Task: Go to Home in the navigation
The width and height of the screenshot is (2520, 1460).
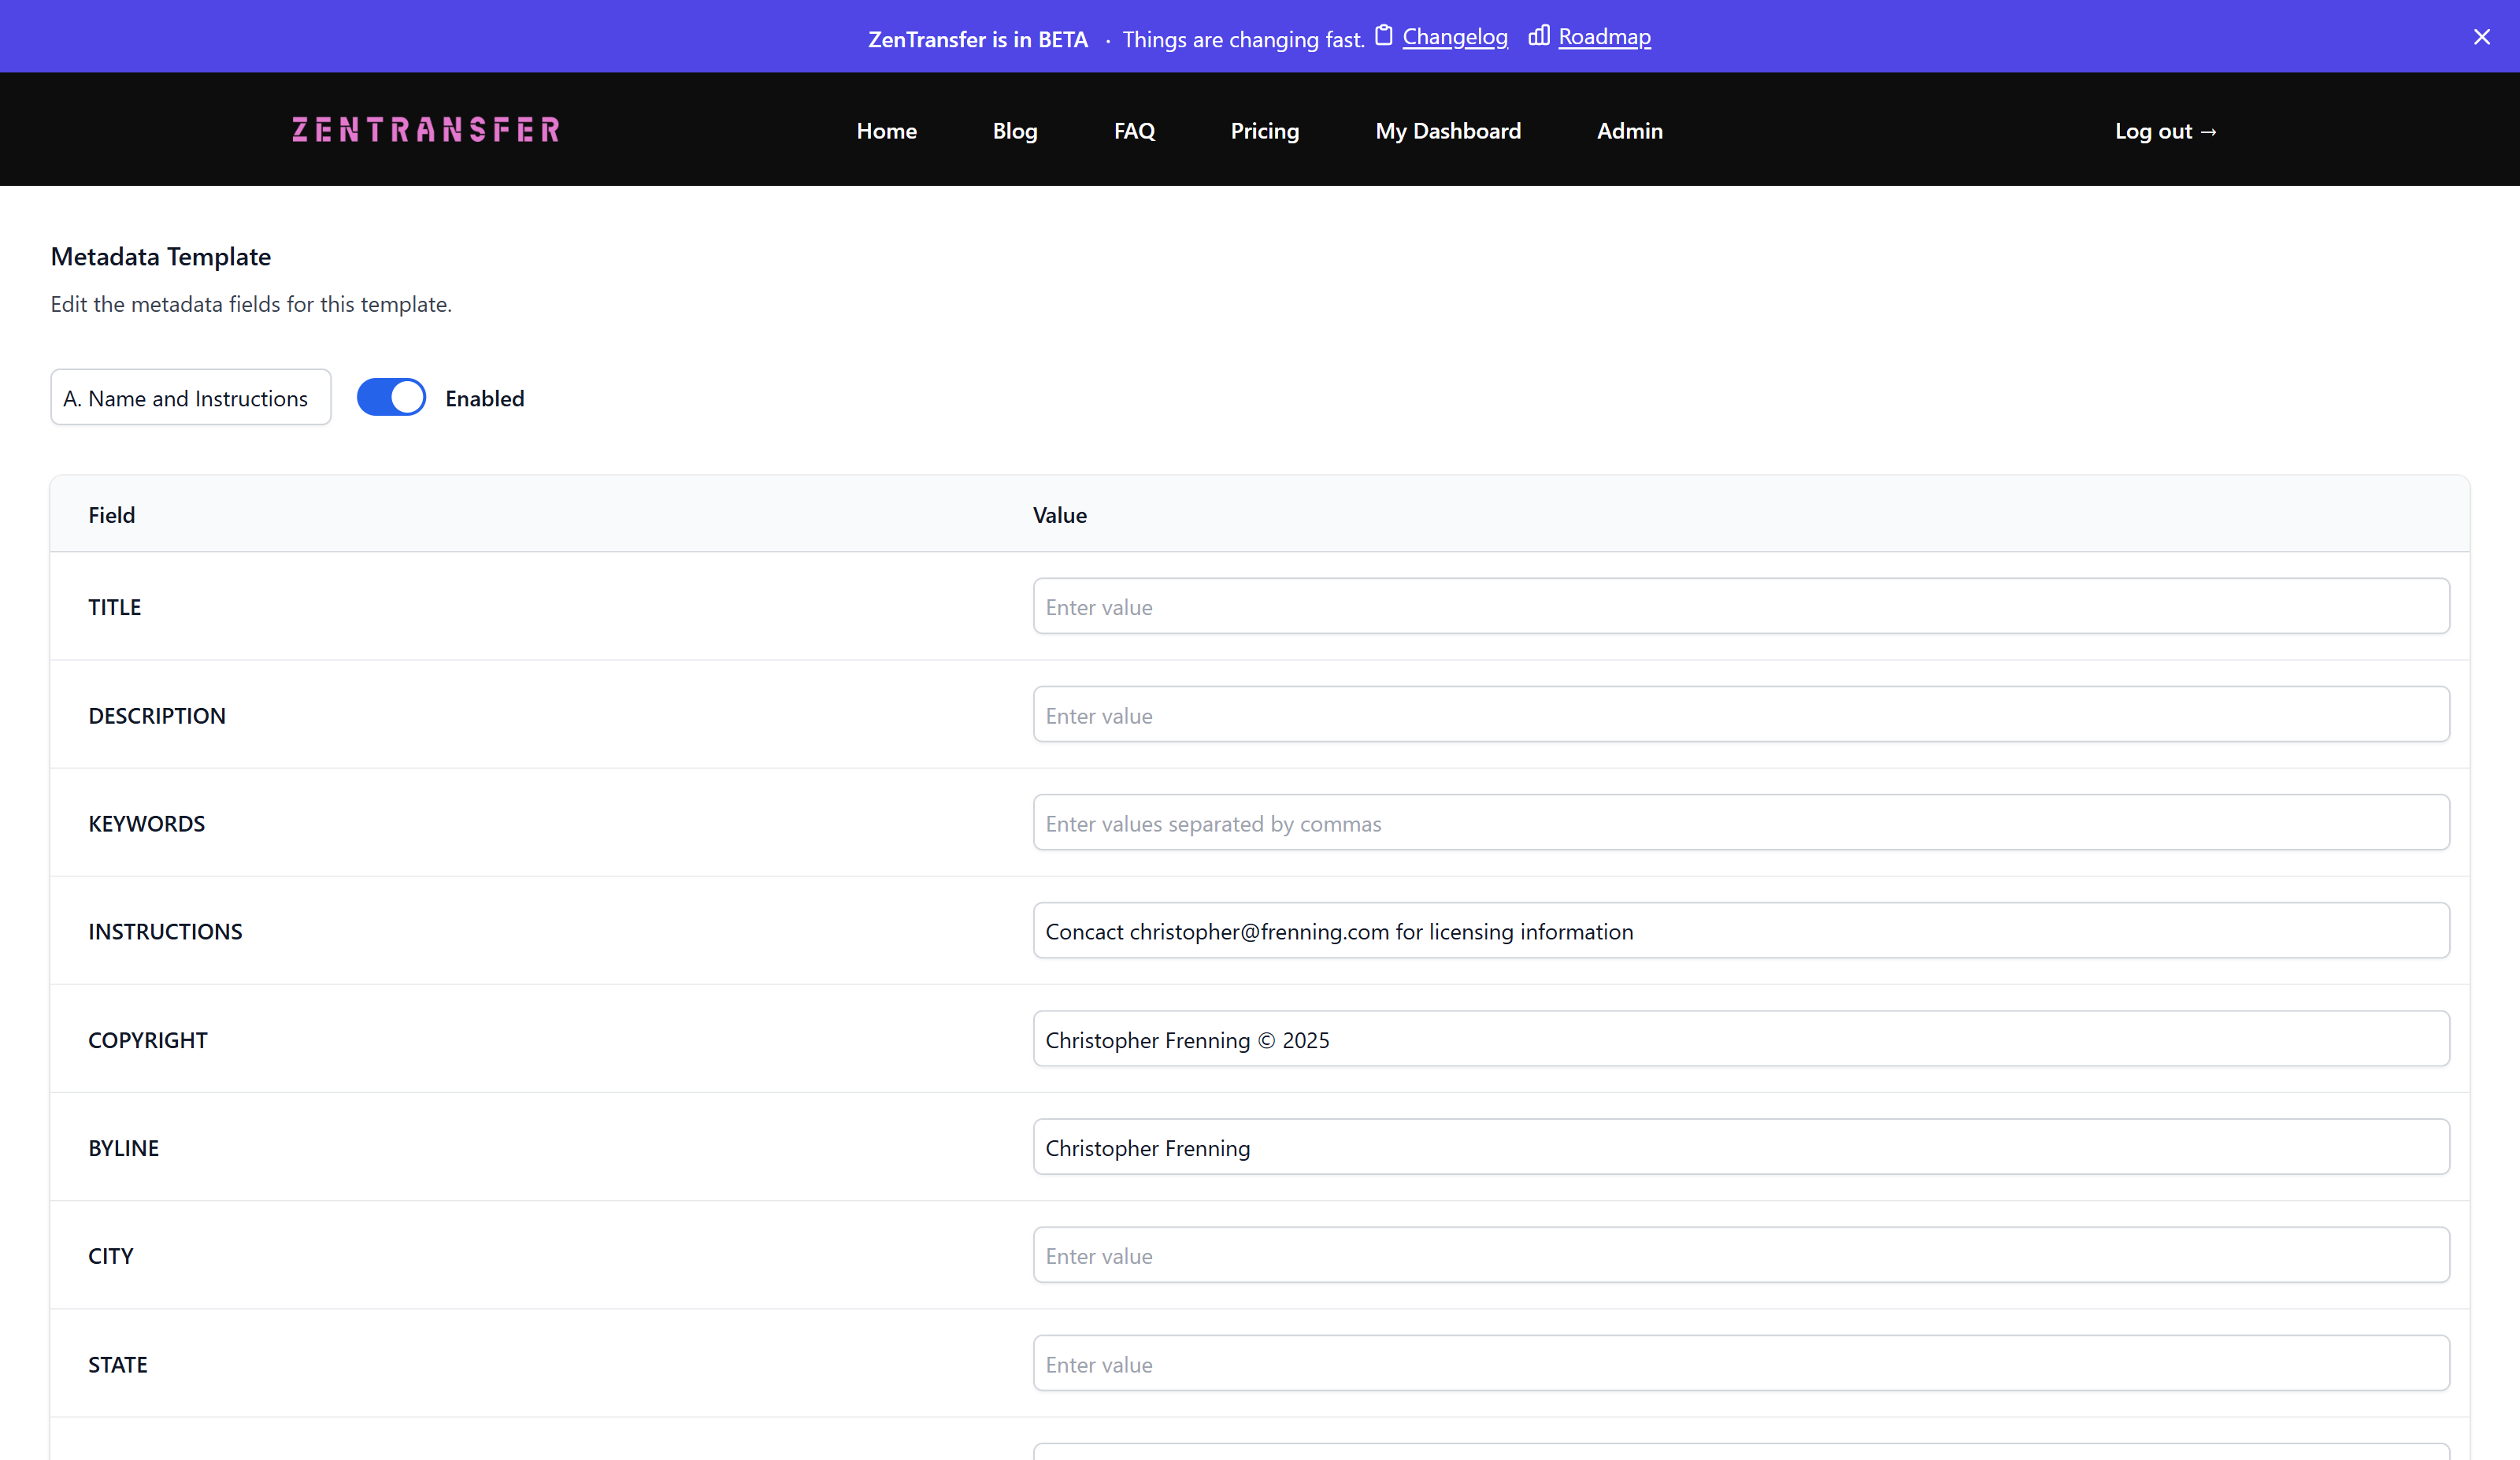Action: coord(886,131)
